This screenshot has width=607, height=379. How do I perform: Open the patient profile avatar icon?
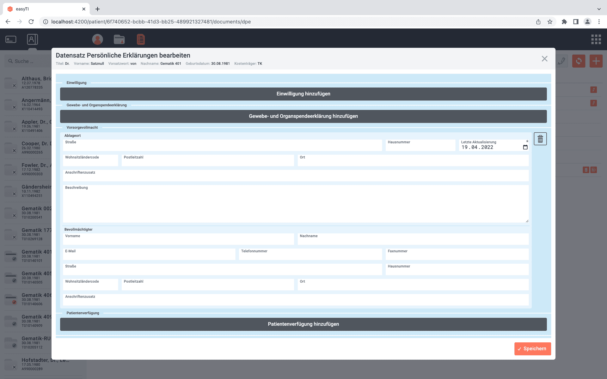pos(97,39)
